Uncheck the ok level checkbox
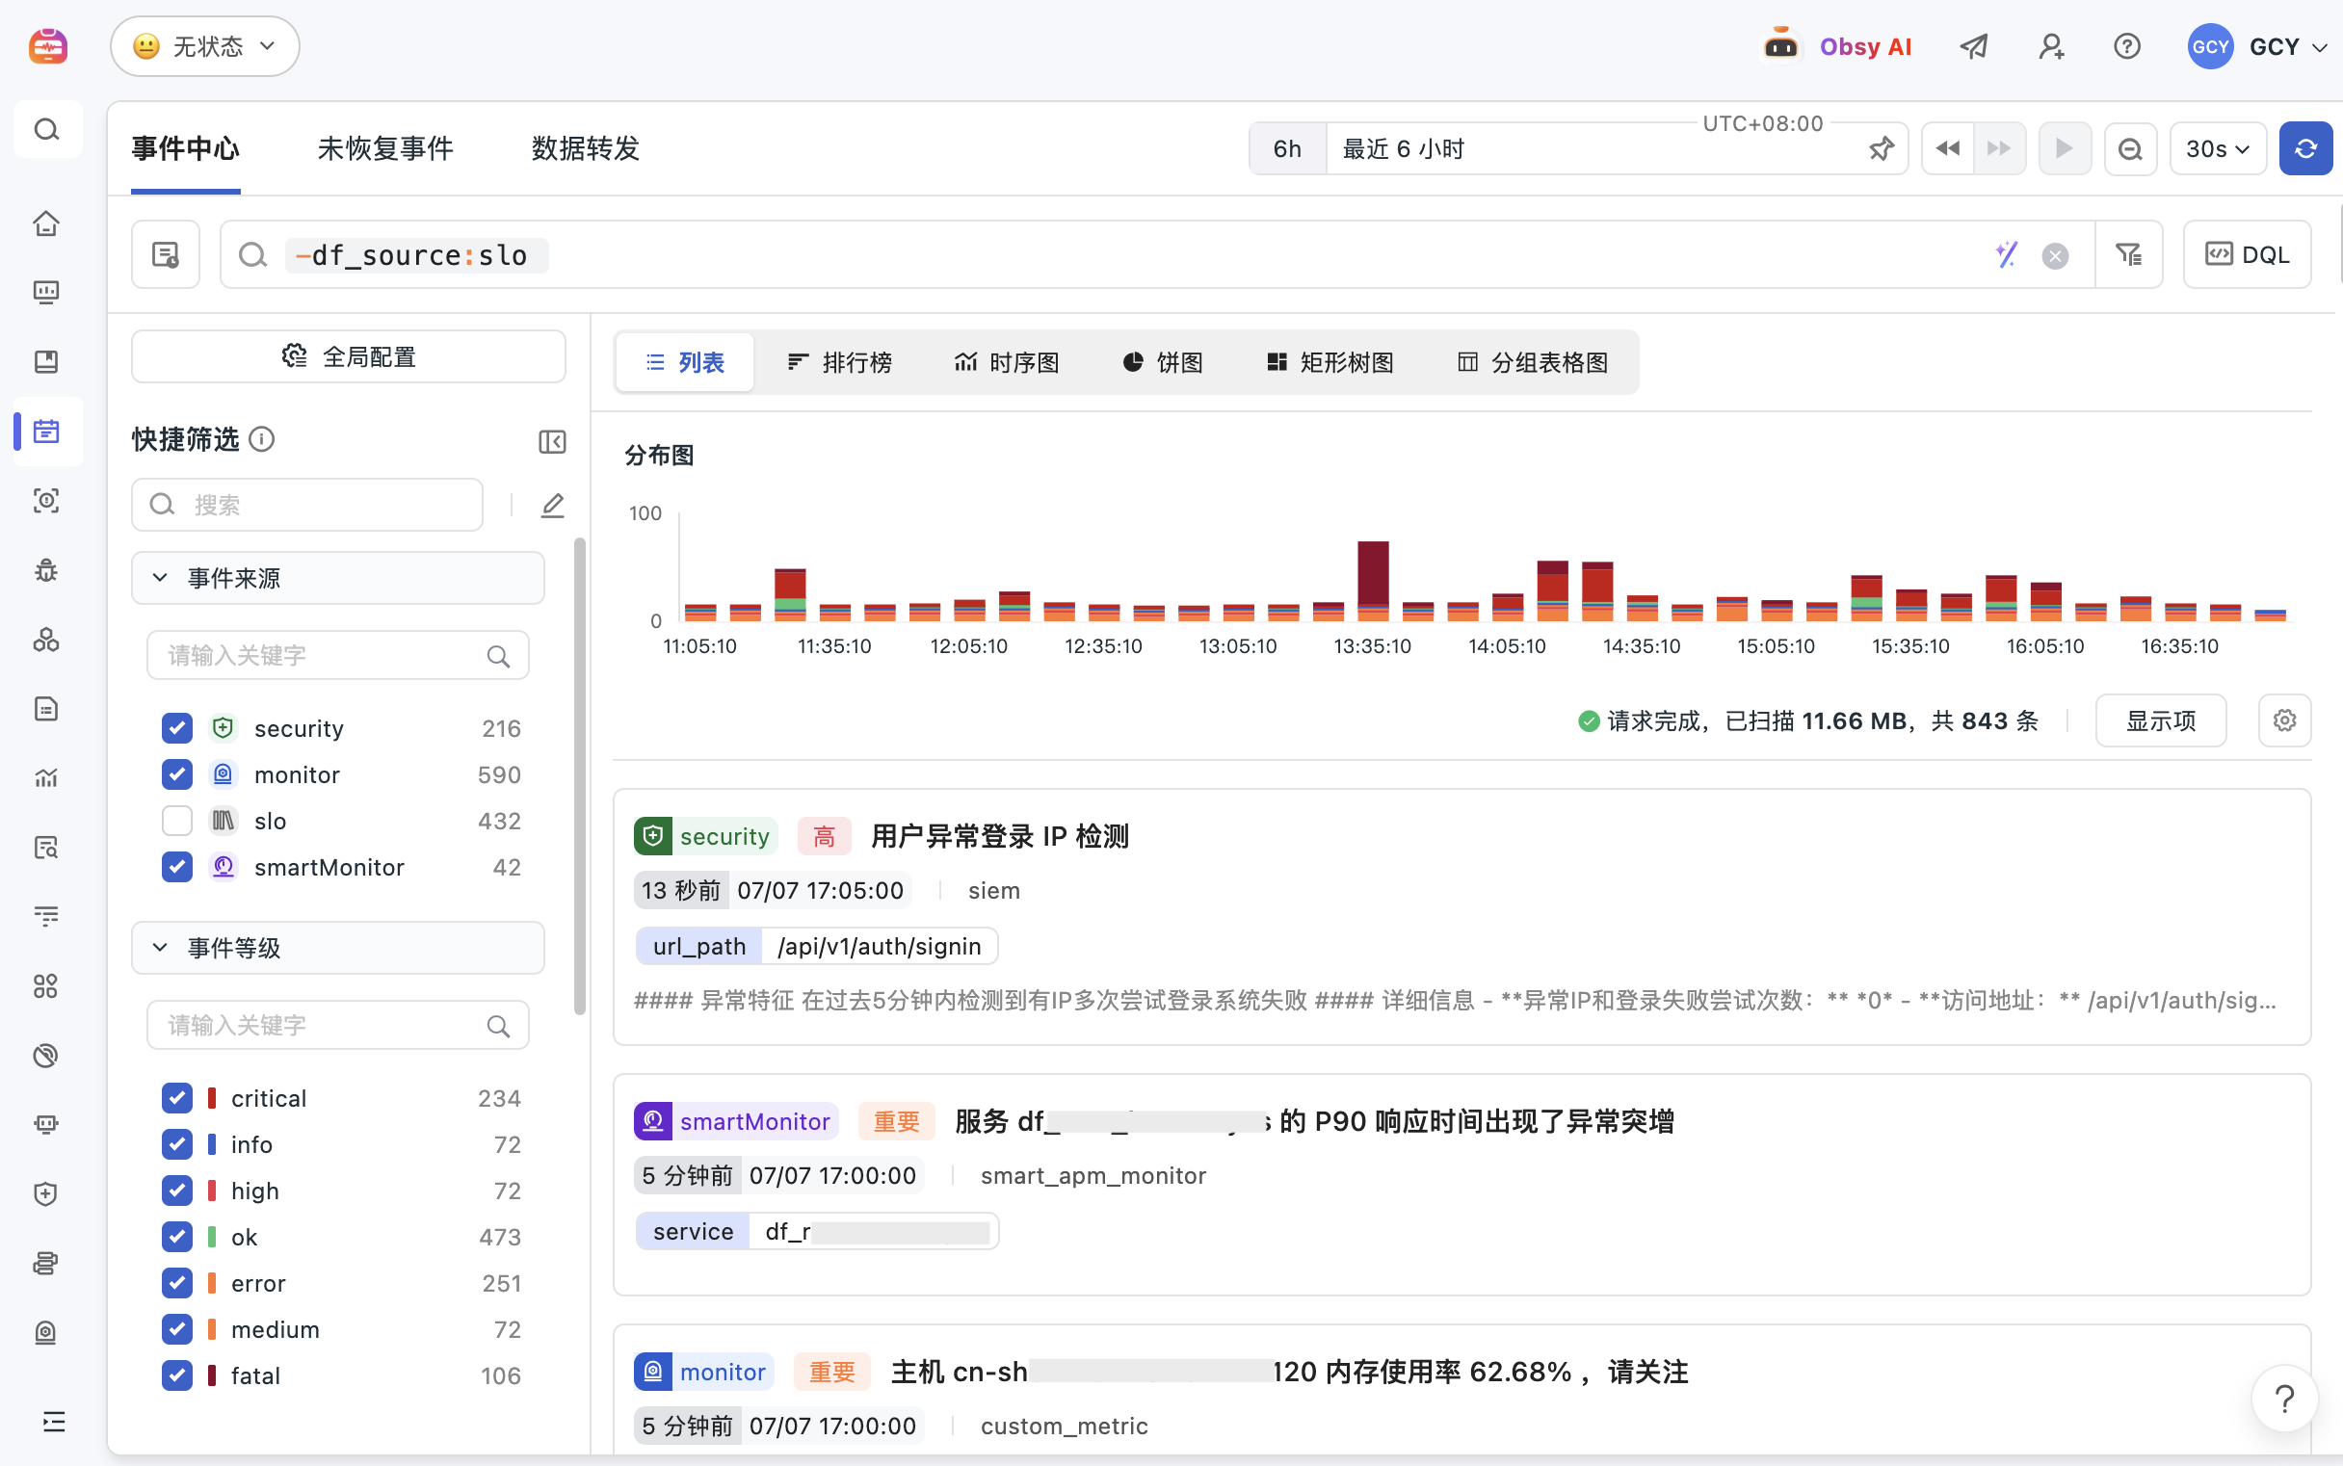Viewport: 2343px width, 1466px height. point(177,1236)
